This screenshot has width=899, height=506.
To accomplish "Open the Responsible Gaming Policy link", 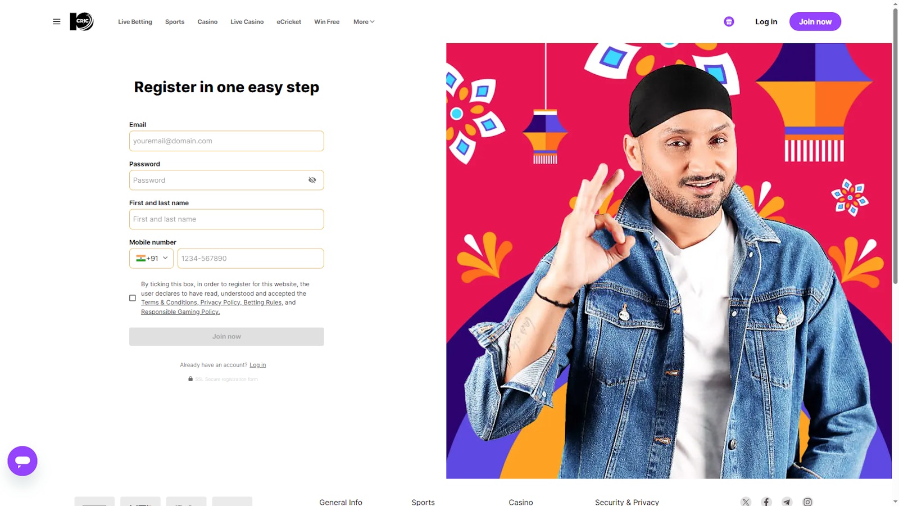I will pyautogui.click(x=180, y=312).
